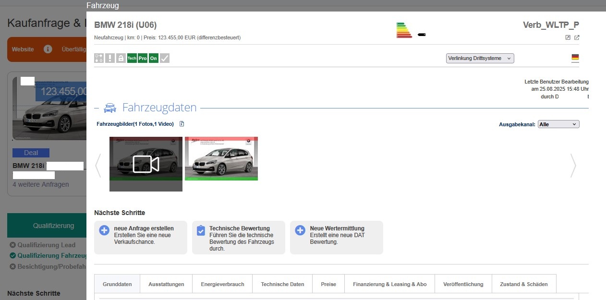606x300 pixels.
Task: Click the workflow status icon in the status row
Action: pyautogui.click(x=99, y=58)
